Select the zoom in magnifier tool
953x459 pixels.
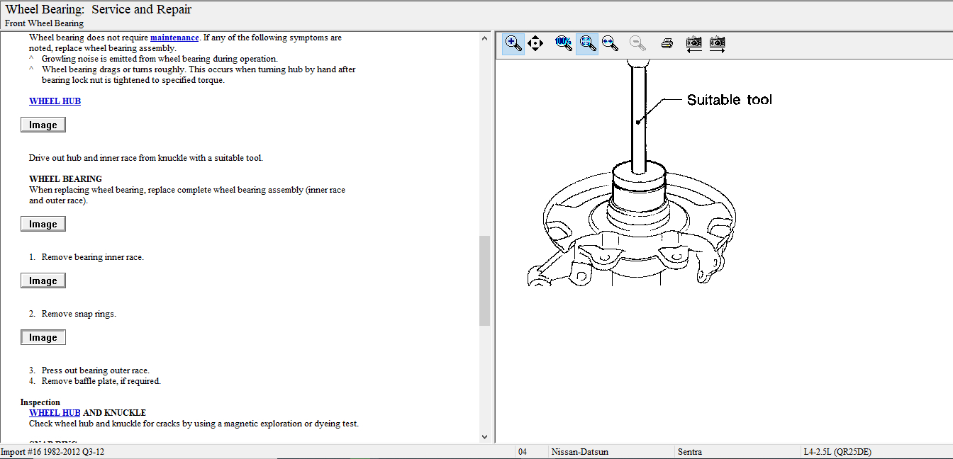tap(513, 43)
